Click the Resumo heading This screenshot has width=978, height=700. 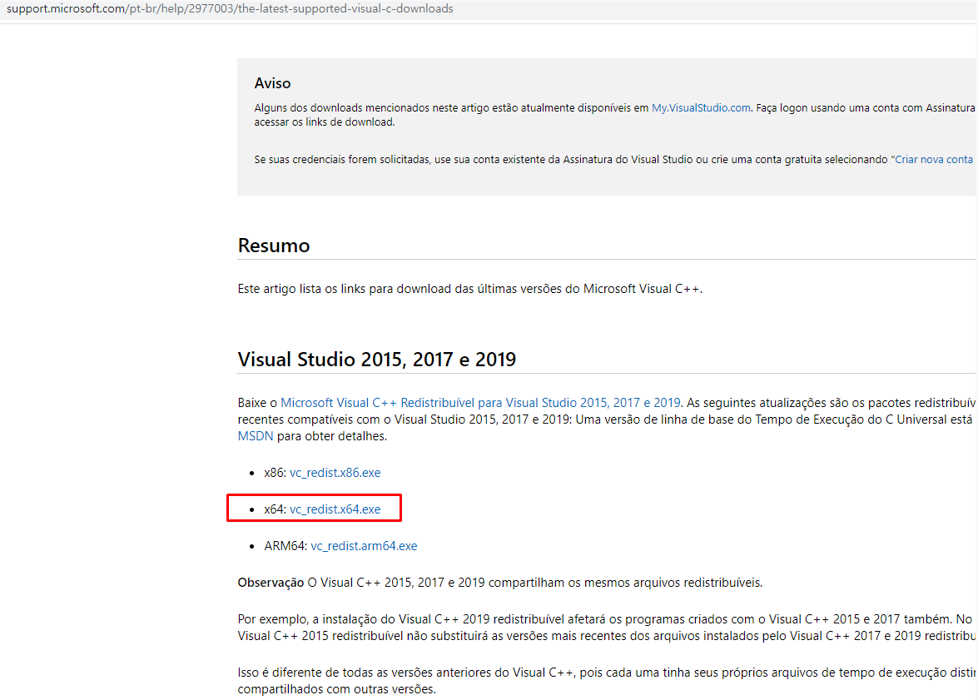[x=274, y=246]
